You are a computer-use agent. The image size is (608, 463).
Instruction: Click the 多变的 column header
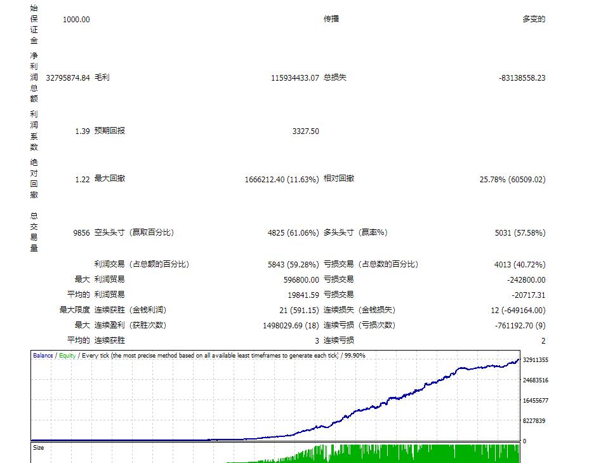(534, 19)
